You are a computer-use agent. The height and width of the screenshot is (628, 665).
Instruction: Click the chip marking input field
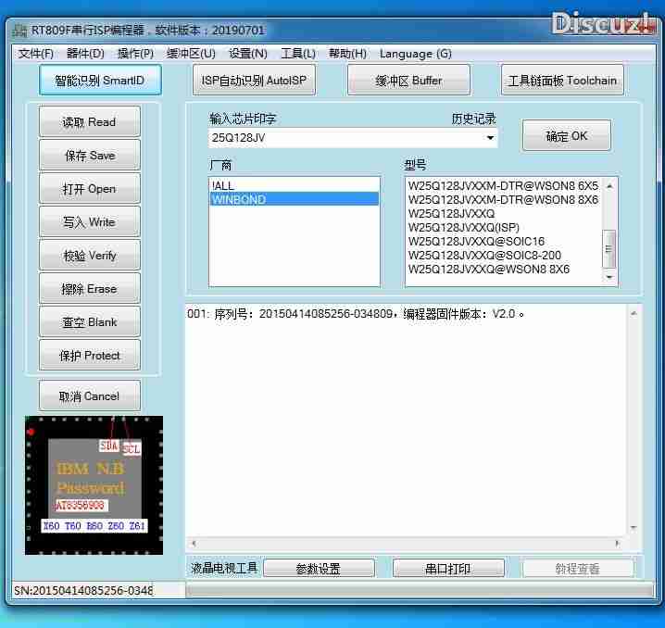[345, 138]
